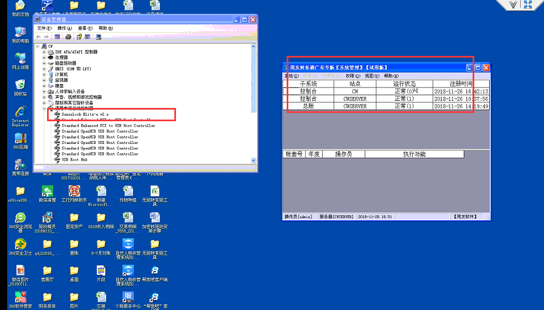Expand 人体学输入设备 node
Viewport: 544px width, 310px height.
click(x=44, y=92)
